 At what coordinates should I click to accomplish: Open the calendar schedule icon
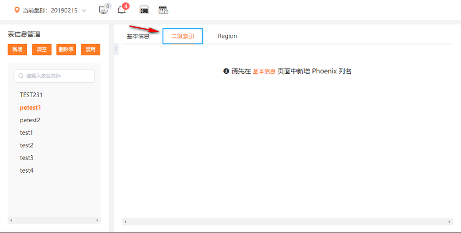click(x=163, y=10)
